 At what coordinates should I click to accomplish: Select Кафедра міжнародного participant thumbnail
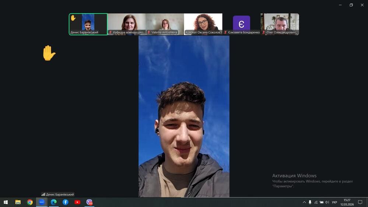coord(126,24)
